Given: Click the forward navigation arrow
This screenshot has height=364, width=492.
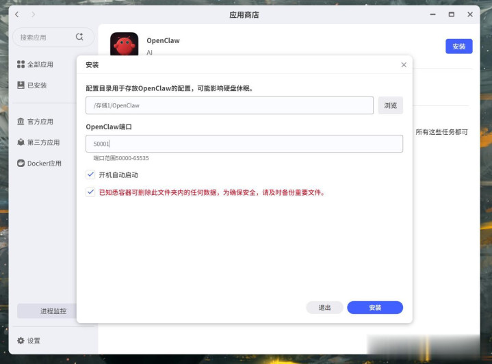Looking at the screenshot, I should [x=33, y=14].
